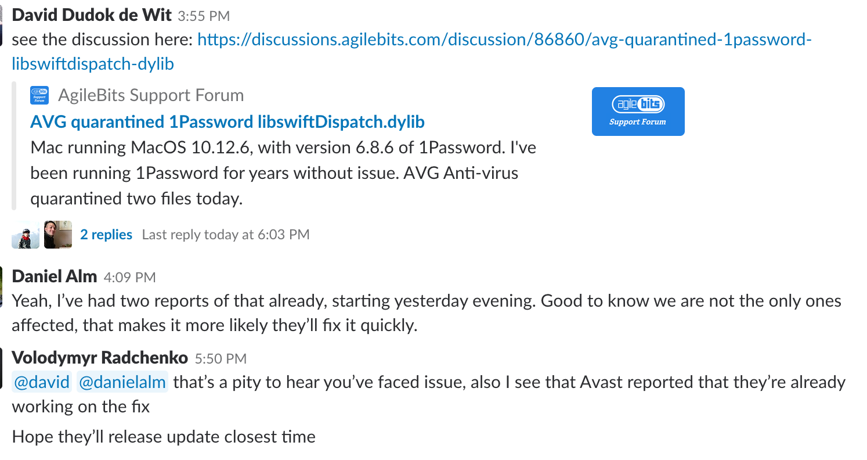
Task: Click Volodymyr's Hope they'll release update message
Action: coord(163,436)
